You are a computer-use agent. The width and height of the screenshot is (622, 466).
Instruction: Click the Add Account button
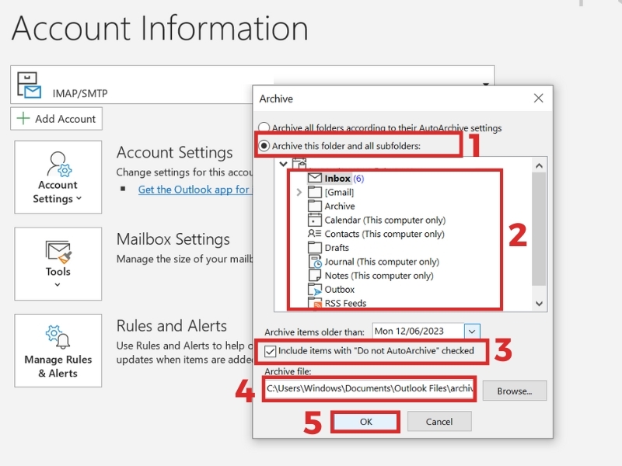click(x=56, y=119)
